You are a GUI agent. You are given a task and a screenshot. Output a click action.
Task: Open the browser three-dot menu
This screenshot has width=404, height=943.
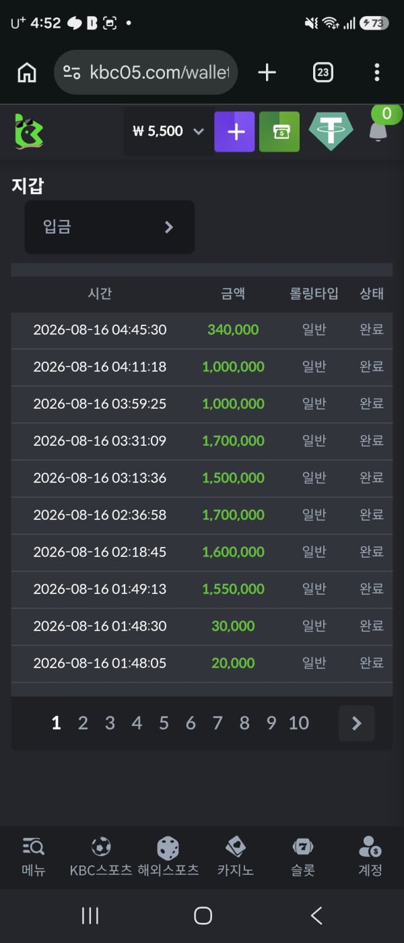click(377, 72)
